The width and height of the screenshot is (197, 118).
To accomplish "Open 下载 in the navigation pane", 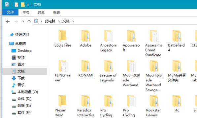I will [18, 78].
